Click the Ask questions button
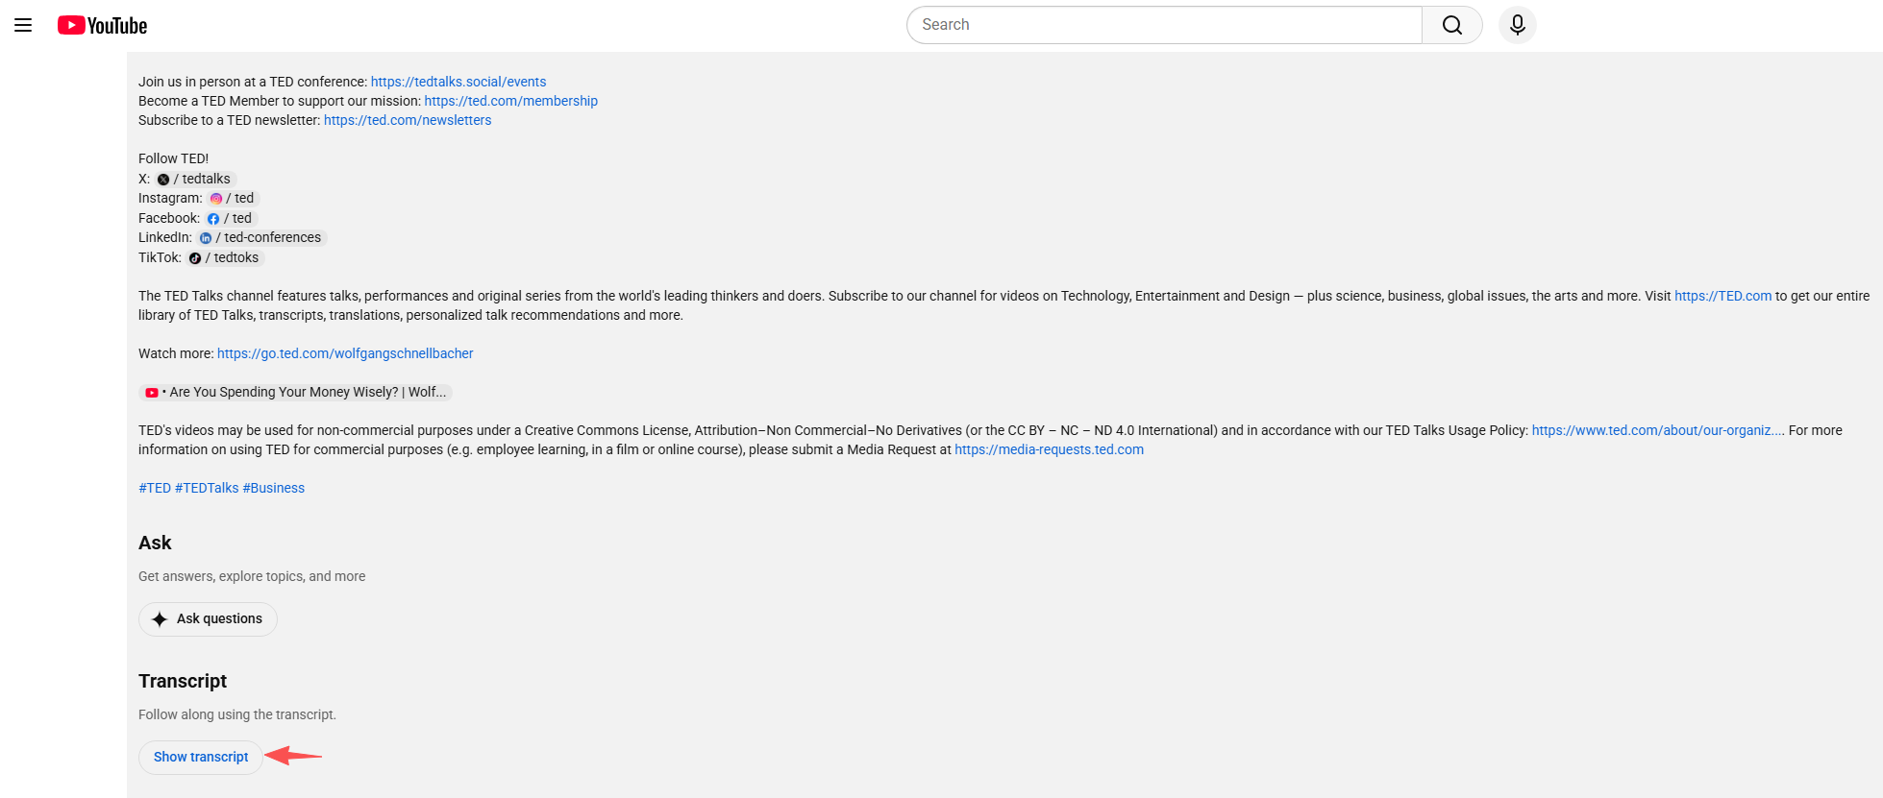The height and width of the screenshot is (798, 1883). [x=208, y=619]
